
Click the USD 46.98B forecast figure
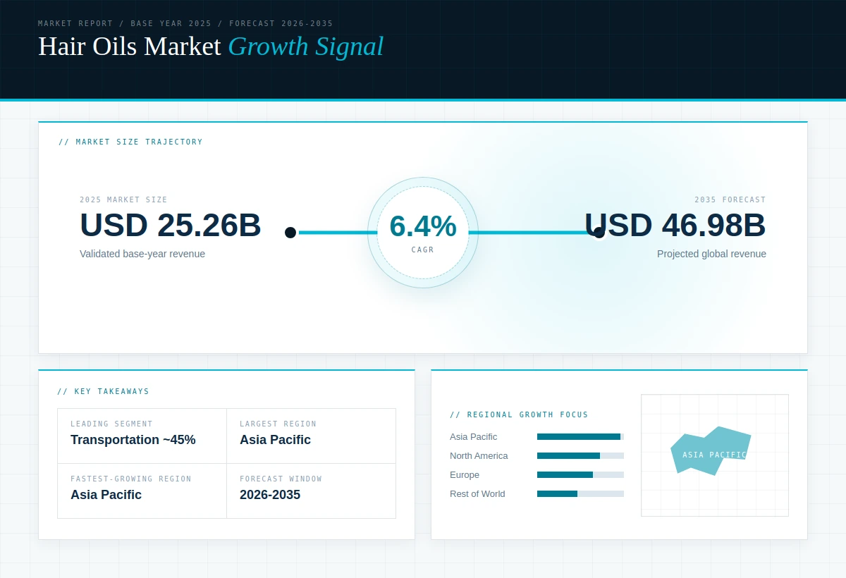pos(675,226)
